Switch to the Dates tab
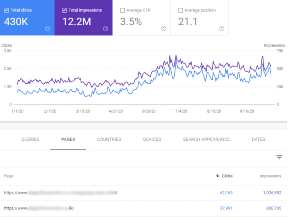Image resolution: width=292 pixels, height=219 pixels. 258,140
